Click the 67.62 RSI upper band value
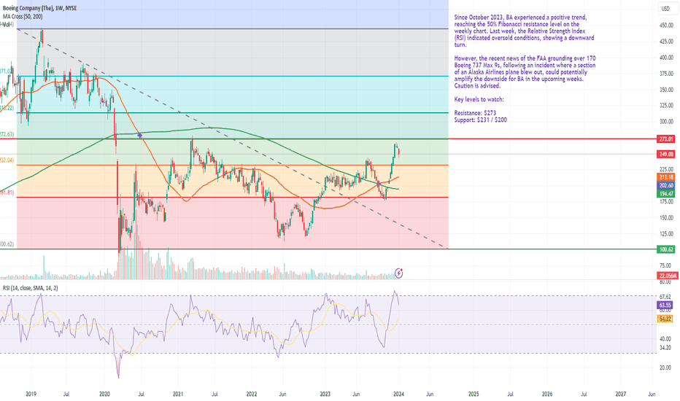Screen dimensions: 680x401 click(x=665, y=297)
